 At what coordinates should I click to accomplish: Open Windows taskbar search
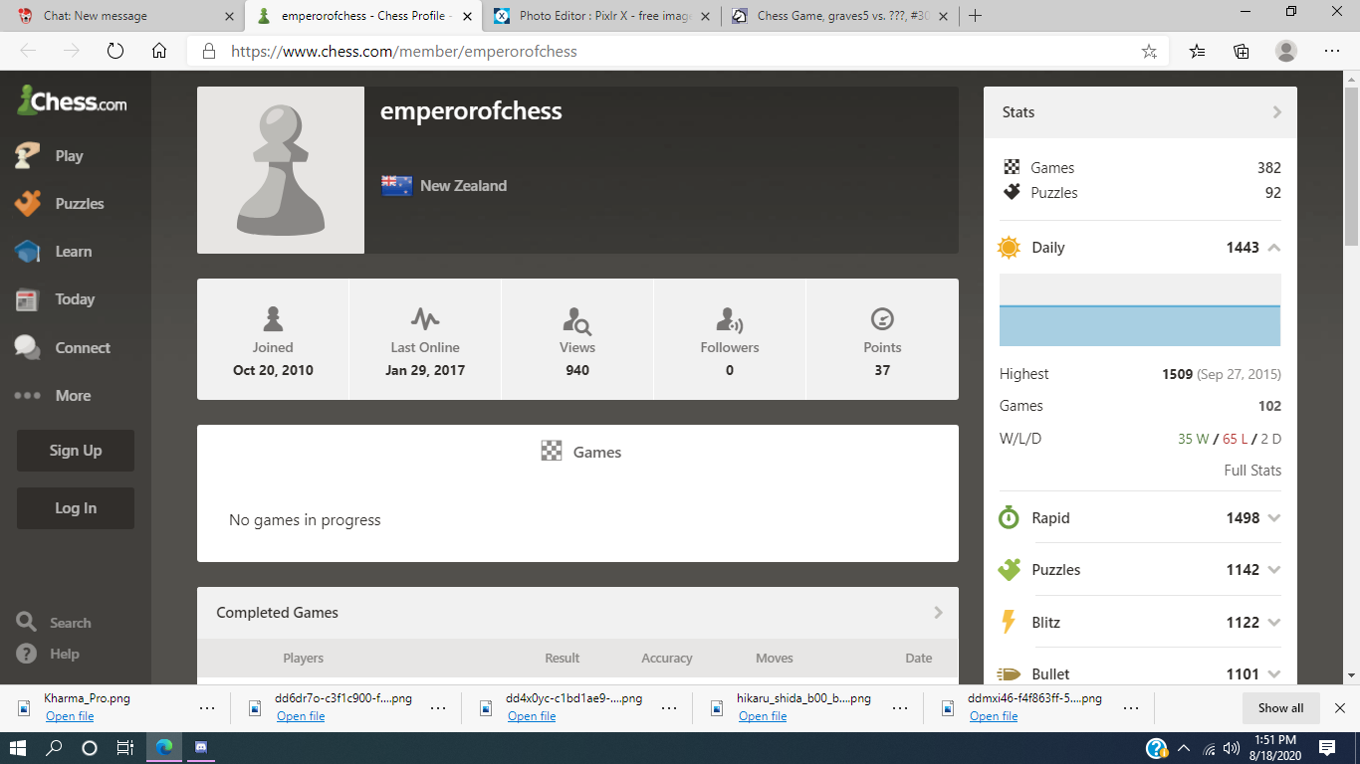(55, 748)
